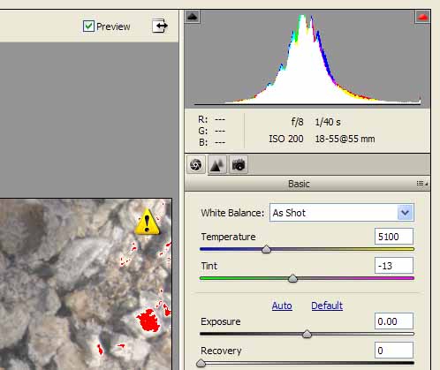440x370 pixels.
Task: Click the Exposure slider handle
Action: 307,334
